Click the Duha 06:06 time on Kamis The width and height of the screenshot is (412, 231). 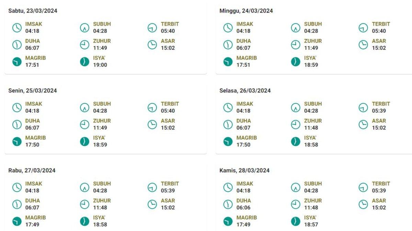click(x=243, y=208)
